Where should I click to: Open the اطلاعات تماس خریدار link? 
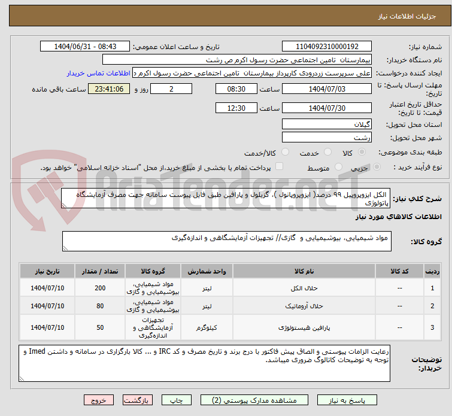coord(98,73)
